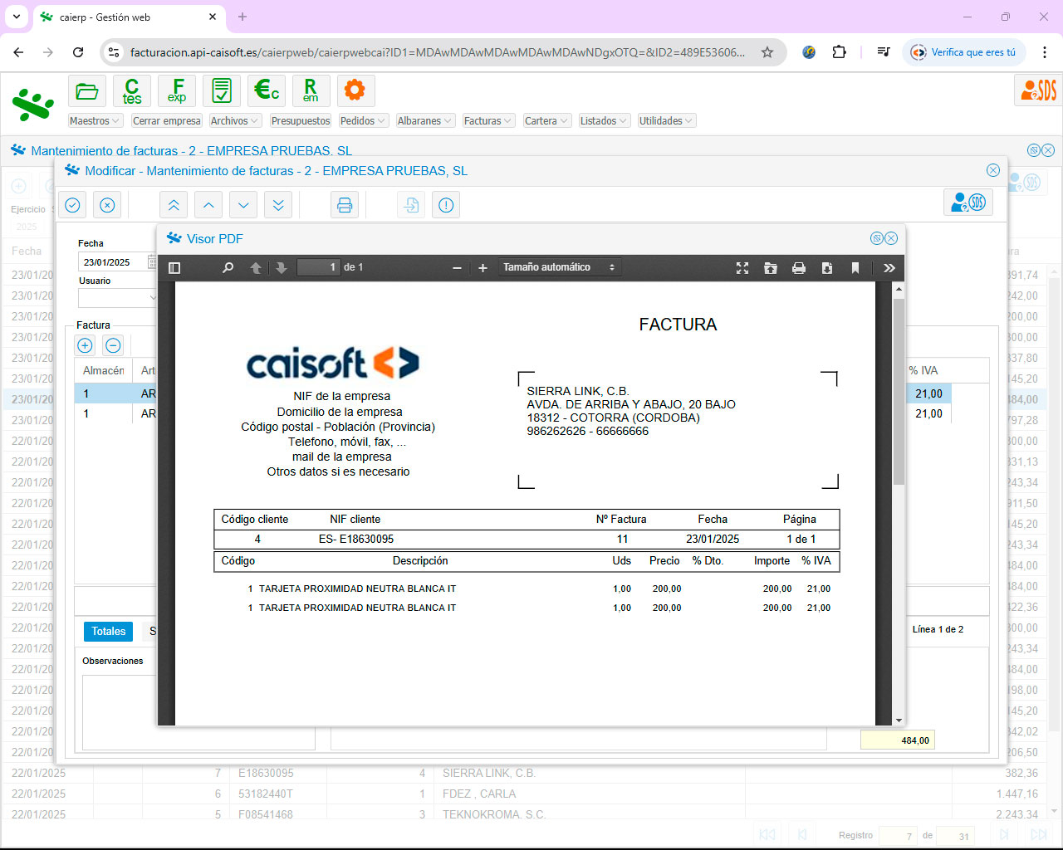Expand the Maestros menu
The width and height of the screenshot is (1063, 850).
[x=96, y=121]
